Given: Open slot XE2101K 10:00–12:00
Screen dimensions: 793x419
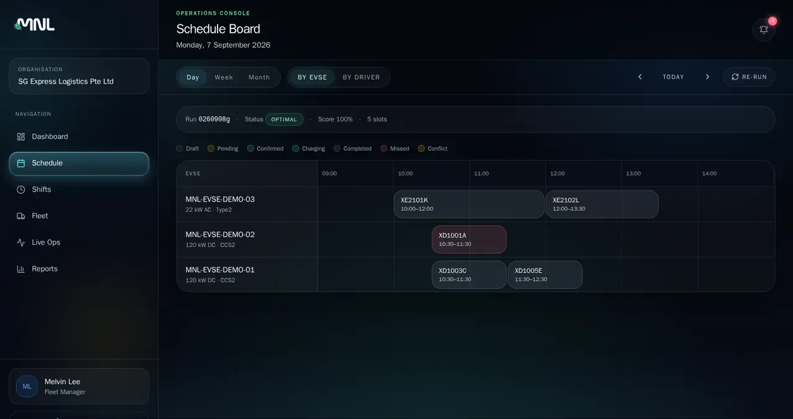Looking at the screenshot, I should [x=469, y=205].
